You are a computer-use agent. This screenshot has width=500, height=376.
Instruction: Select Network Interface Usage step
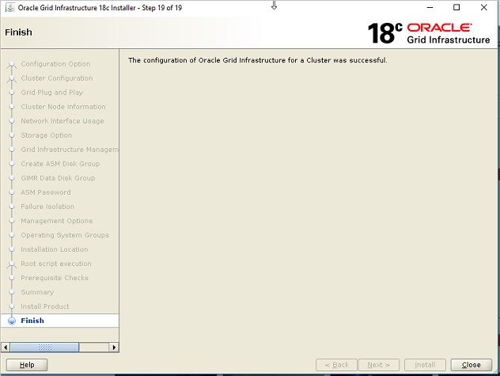coord(62,121)
